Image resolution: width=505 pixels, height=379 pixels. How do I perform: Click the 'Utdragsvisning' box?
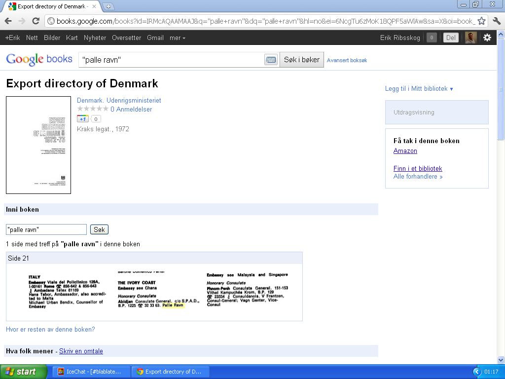437,112
